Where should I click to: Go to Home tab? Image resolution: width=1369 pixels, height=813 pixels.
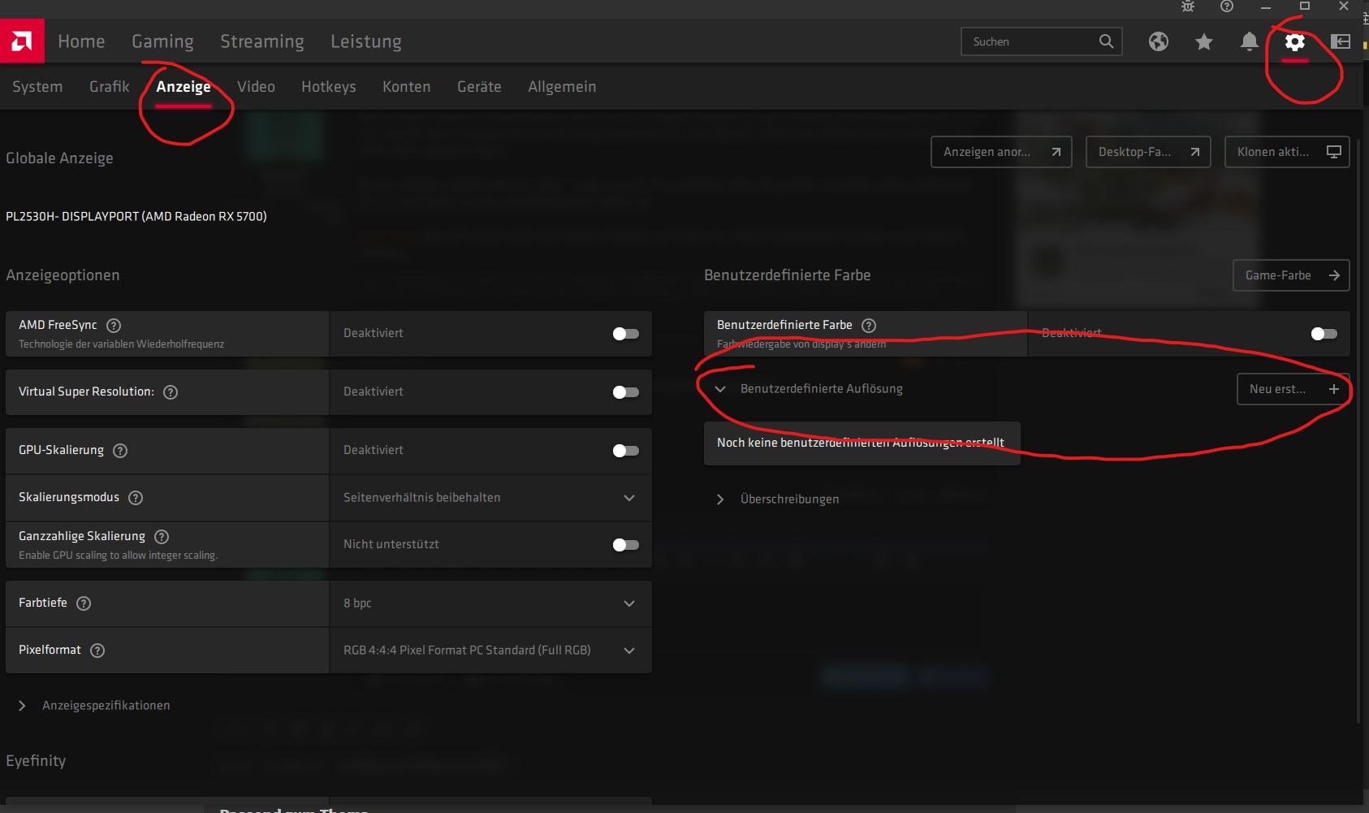81,41
